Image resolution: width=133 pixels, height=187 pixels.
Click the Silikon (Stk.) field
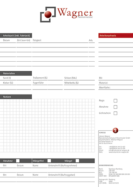(x=87, y=78)
